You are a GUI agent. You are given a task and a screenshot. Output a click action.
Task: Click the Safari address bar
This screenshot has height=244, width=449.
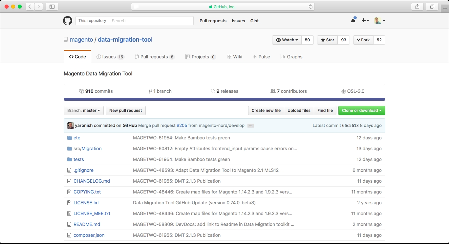[223, 7]
